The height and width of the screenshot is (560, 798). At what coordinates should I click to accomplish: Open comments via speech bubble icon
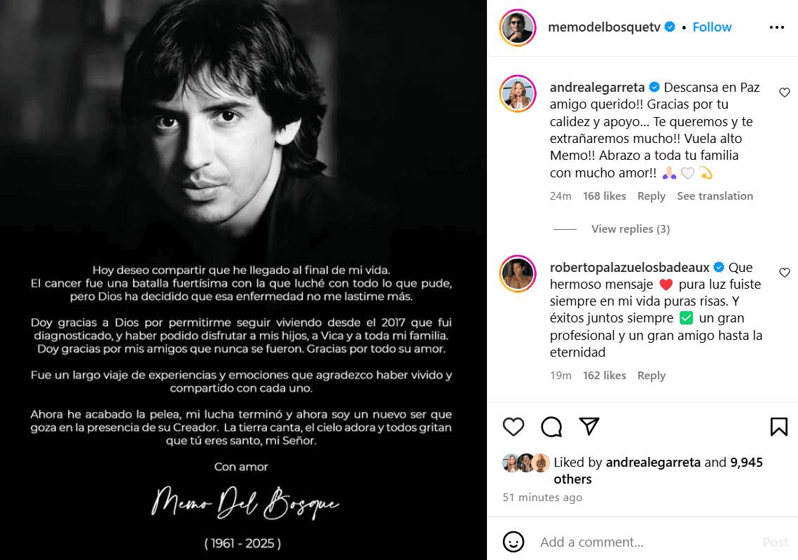click(551, 426)
